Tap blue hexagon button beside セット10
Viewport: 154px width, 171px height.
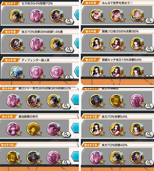75,156
